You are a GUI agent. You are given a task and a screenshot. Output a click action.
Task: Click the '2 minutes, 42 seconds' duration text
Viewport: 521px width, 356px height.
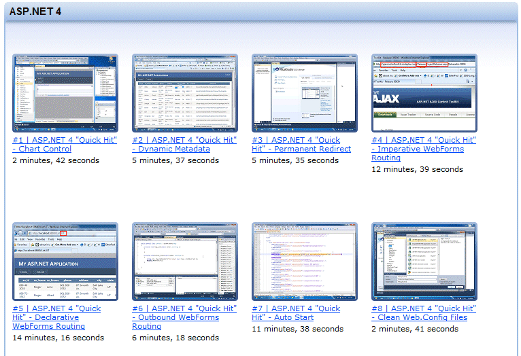click(x=56, y=160)
